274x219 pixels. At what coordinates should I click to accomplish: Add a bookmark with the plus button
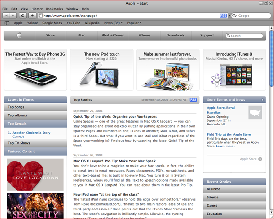[32, 16]
